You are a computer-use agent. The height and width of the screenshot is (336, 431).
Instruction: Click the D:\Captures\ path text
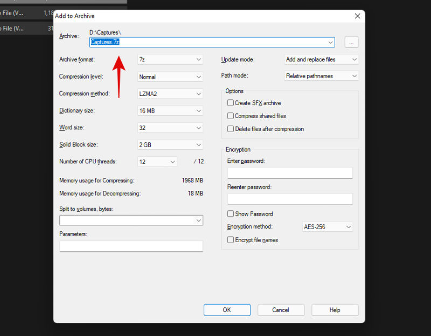tap(105, 32)
